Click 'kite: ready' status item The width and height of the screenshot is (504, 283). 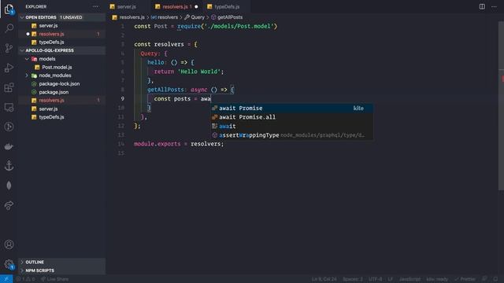click(437, 279)
